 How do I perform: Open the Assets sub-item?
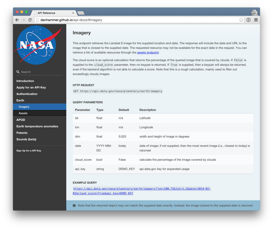pyautogui.click(x=39, y=113)
